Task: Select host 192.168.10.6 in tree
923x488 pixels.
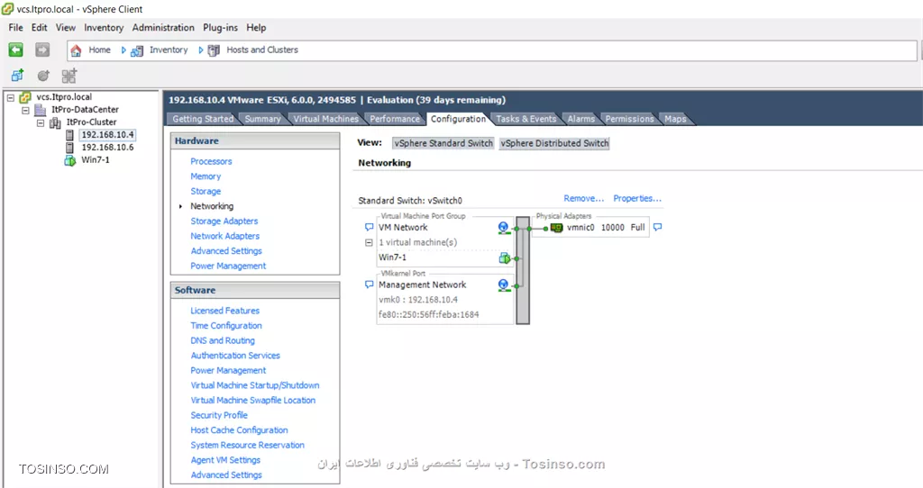Action: coord(107,148)
